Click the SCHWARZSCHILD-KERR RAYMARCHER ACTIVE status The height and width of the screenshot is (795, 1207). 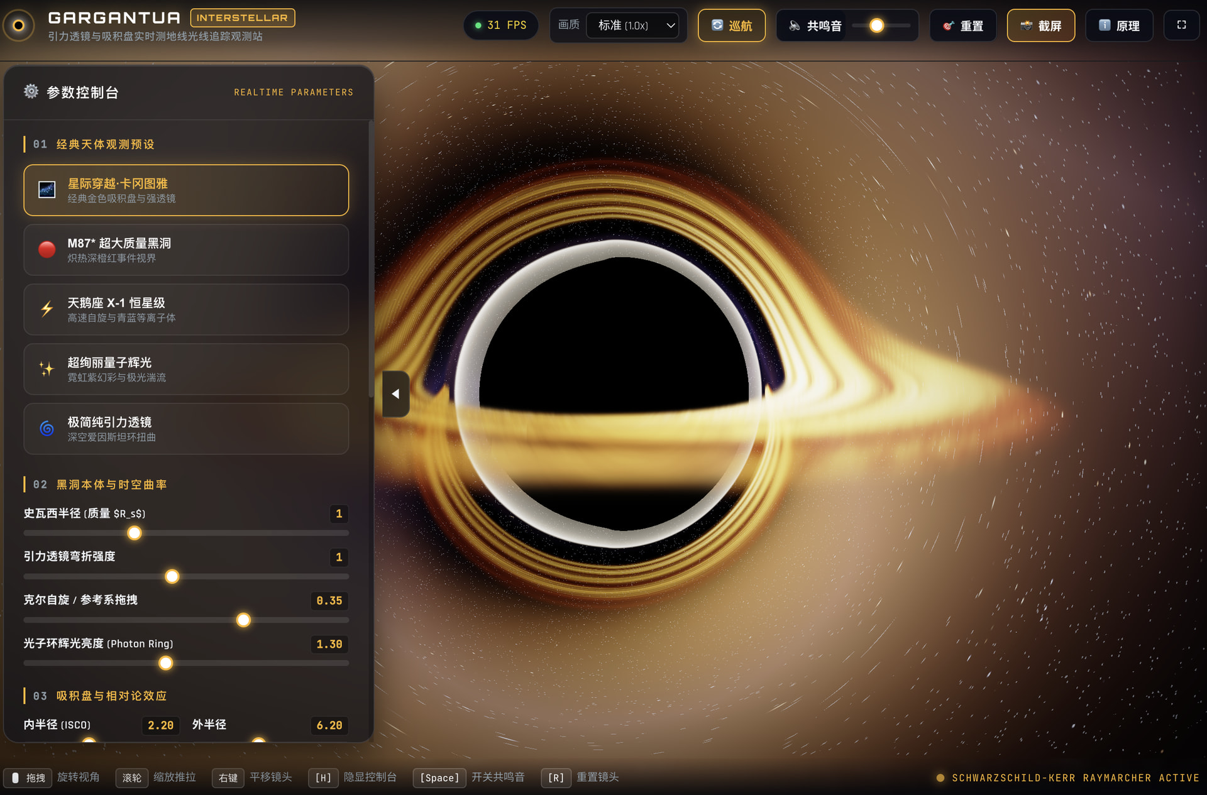[x=1067, y=778]
